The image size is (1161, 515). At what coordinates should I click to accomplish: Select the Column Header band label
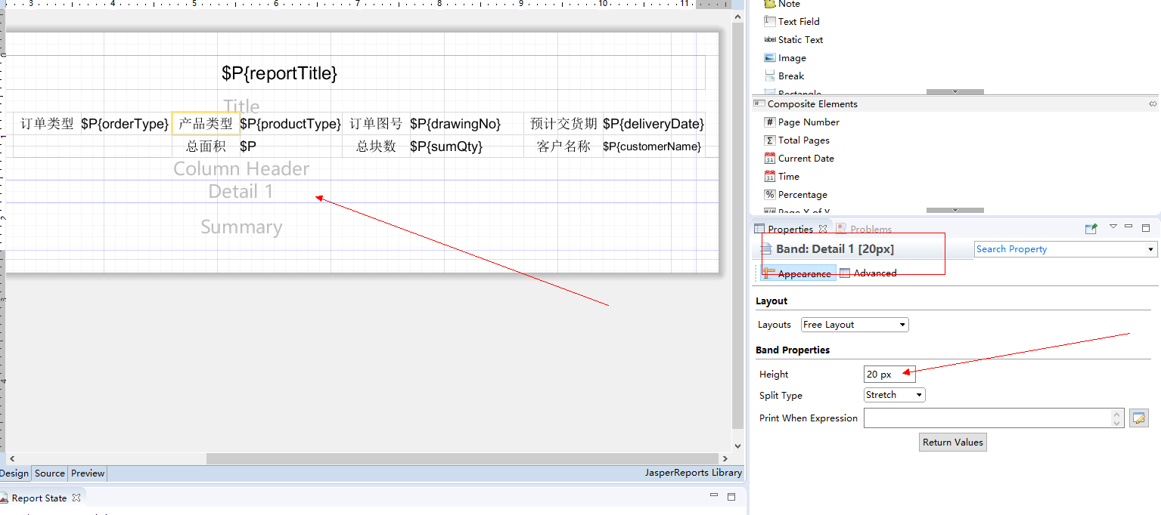[241, 168]
